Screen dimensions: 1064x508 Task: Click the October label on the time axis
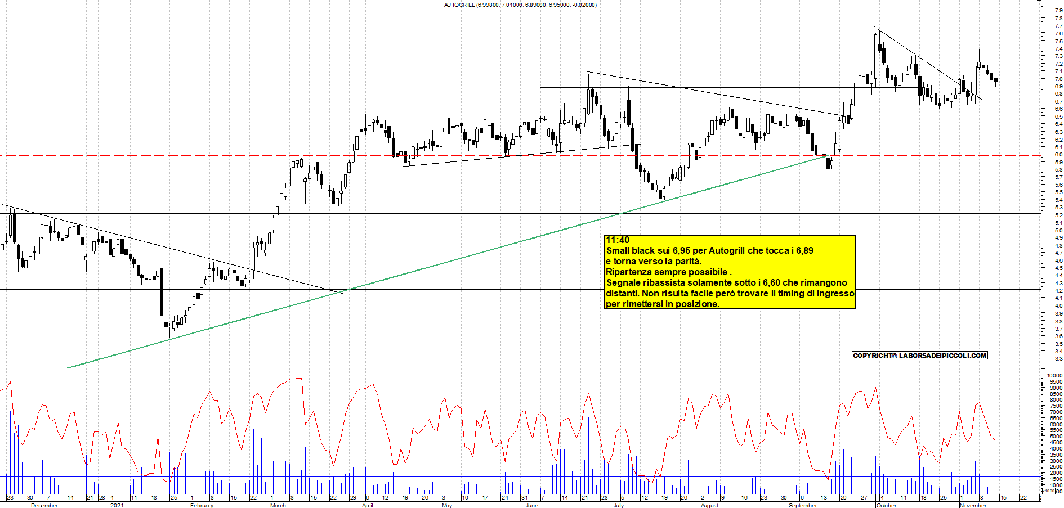tap(886, 505)
